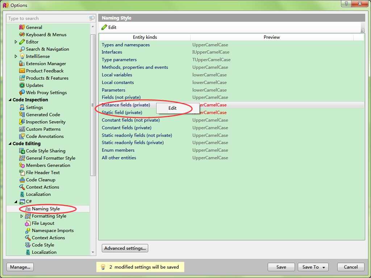Select the Fields (not private) row
Viewport: 371px width, 278px height.
pyautogui.click(x=232, y=97)
